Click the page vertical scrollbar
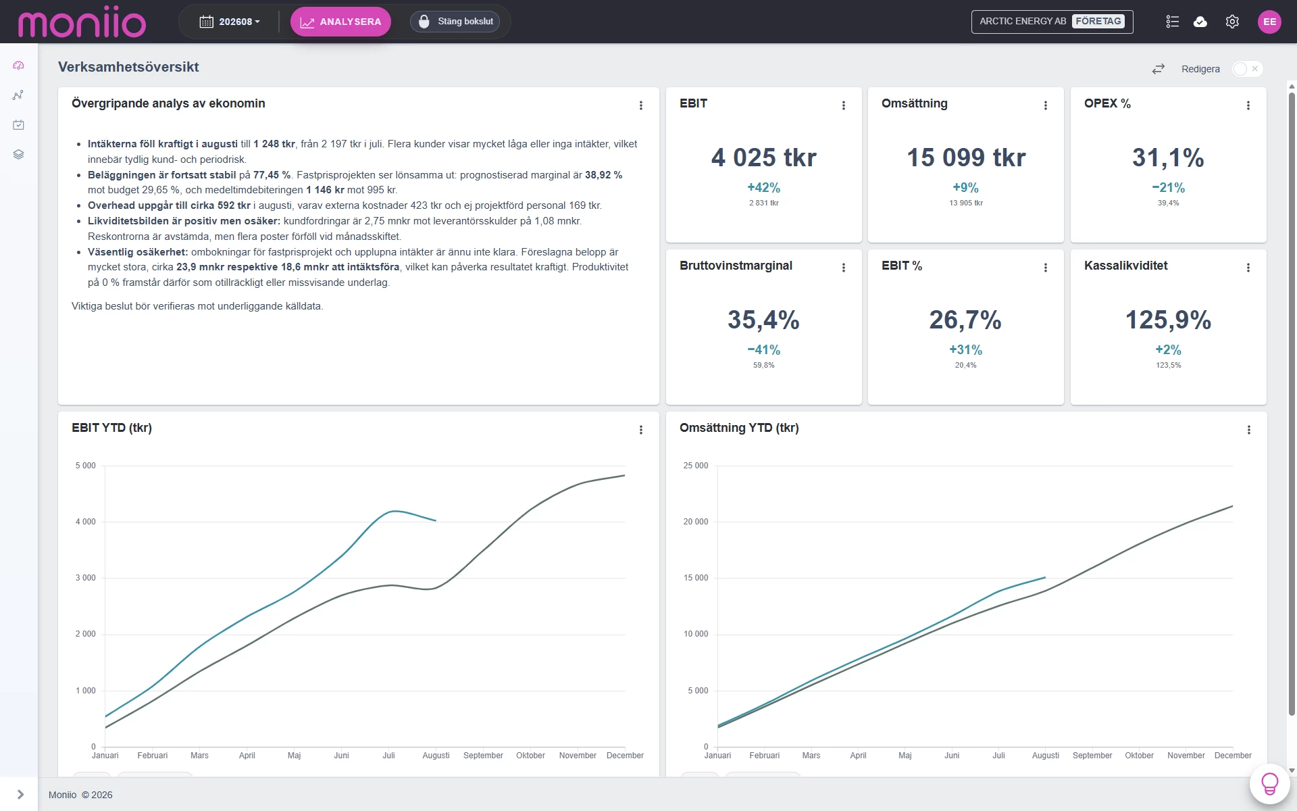The height and width of the screenshot is (811, 1297). point(1292,405)
